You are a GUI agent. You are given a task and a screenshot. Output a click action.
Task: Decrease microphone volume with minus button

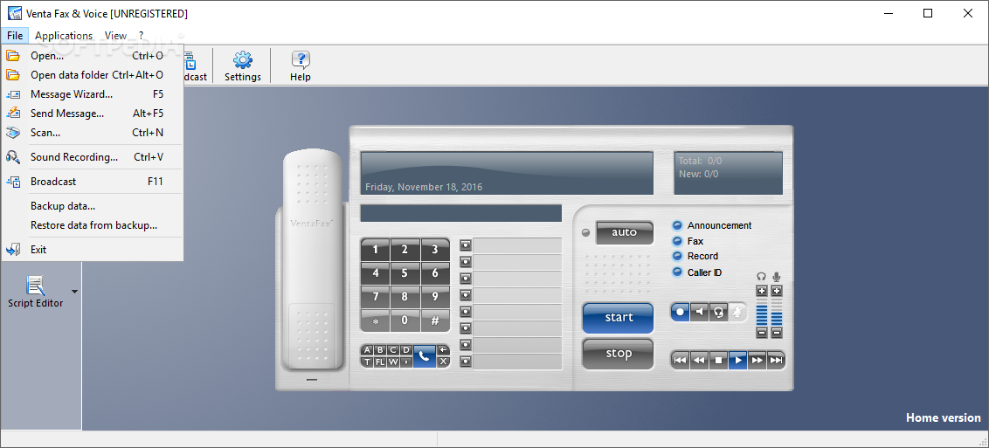tap(777, 333)
